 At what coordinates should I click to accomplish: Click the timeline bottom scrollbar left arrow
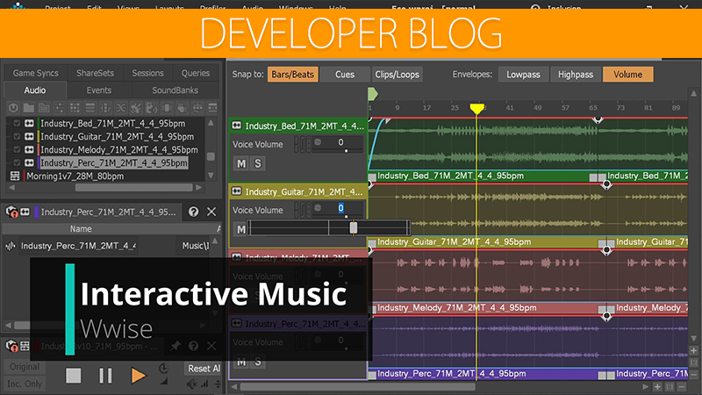(x=233, y=386)
